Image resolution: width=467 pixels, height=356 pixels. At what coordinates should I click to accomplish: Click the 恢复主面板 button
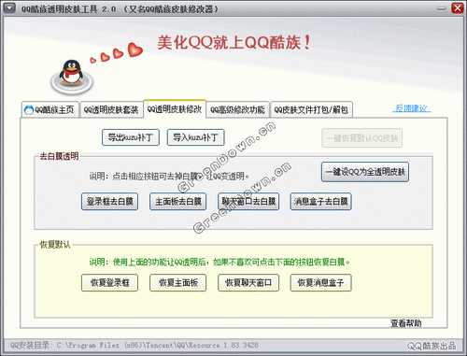[x=177, y=283]
